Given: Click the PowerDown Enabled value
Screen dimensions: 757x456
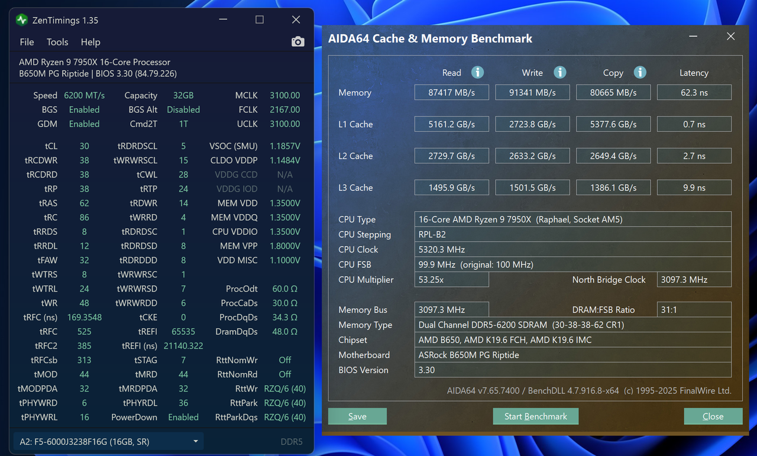Looking at the screenshot, I should pyautogui.click(x=183, y=417).
